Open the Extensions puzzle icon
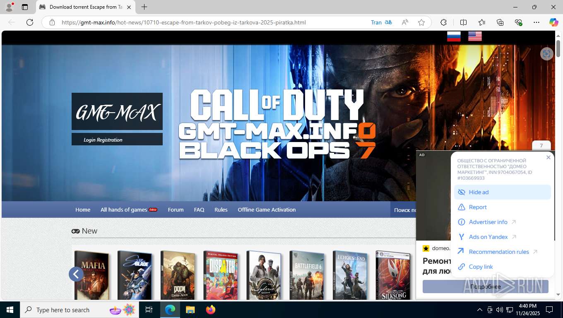Viewport: 563px width, 318px height. 443,22
